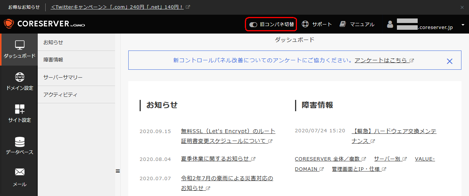Click external-link icon after アンケートはこちら
Screen dimensions: 469x196
412,60
